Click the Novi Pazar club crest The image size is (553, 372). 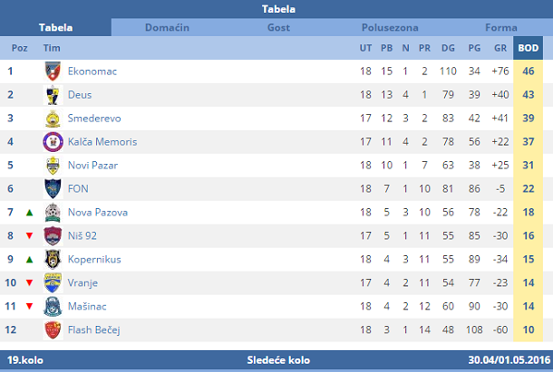(x=53, y=166)
